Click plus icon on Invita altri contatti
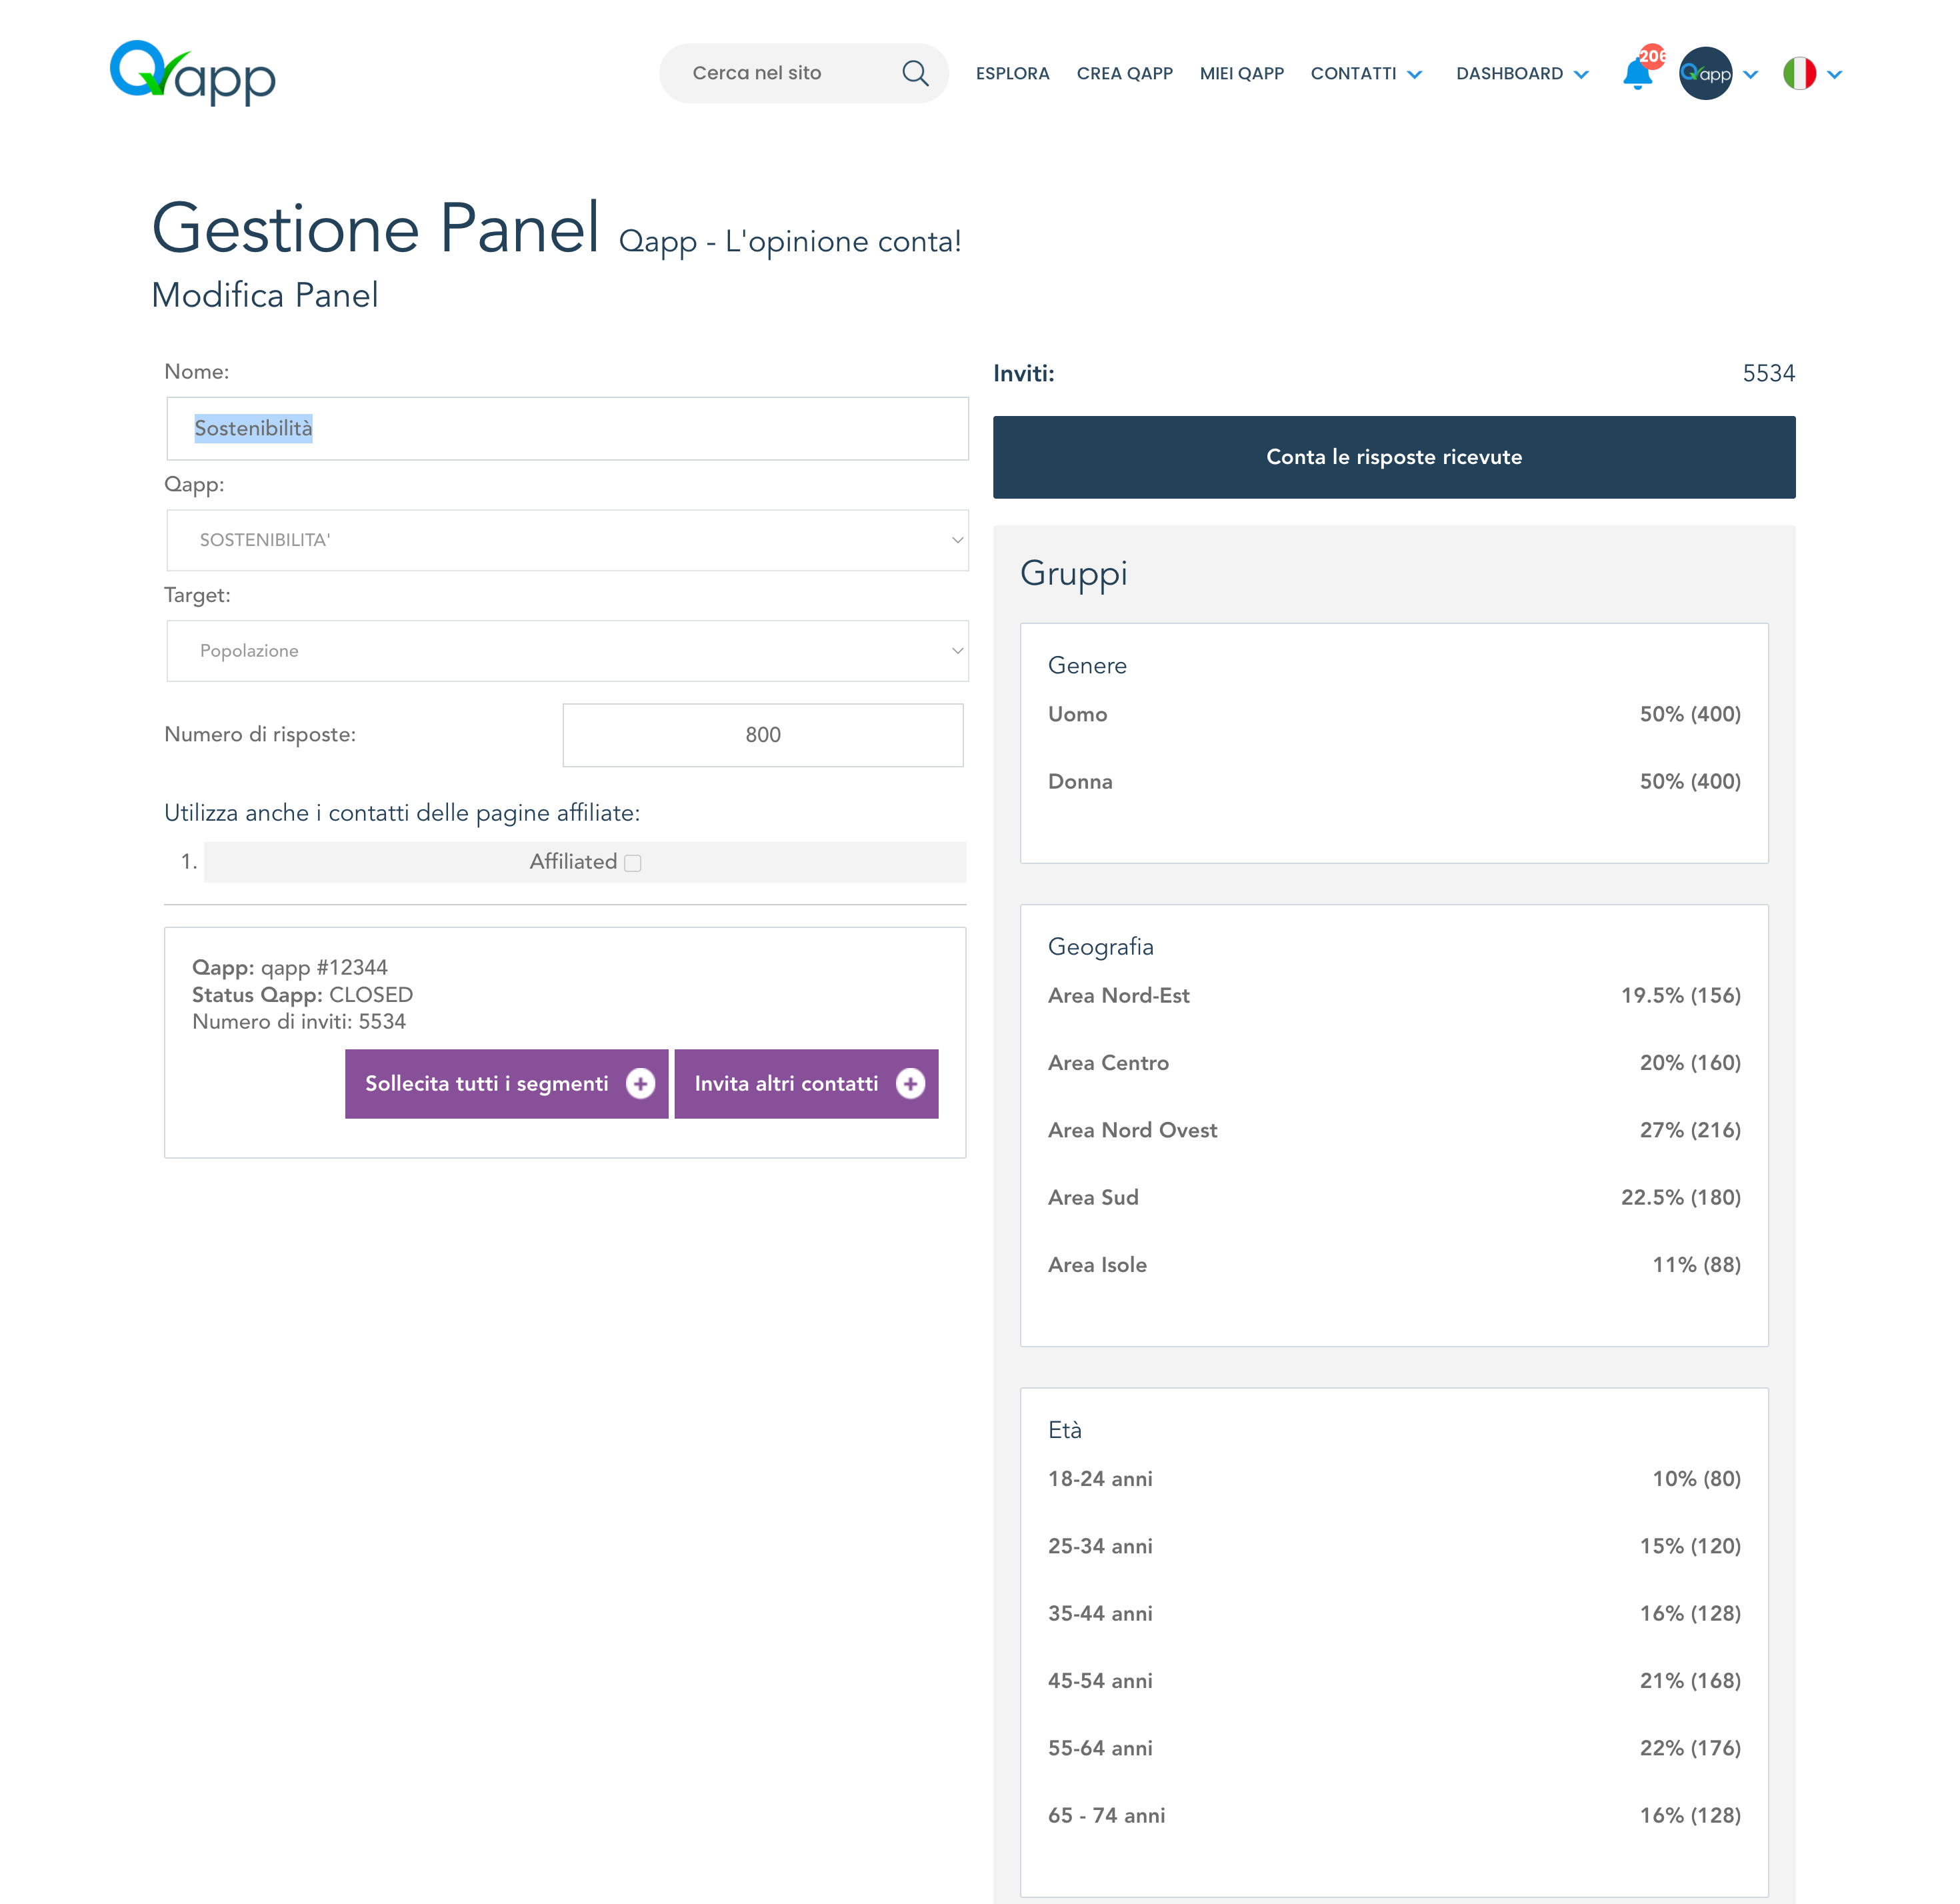Image resolution: width=1960 pixels, height=1904 pixels. (910, 1084)
